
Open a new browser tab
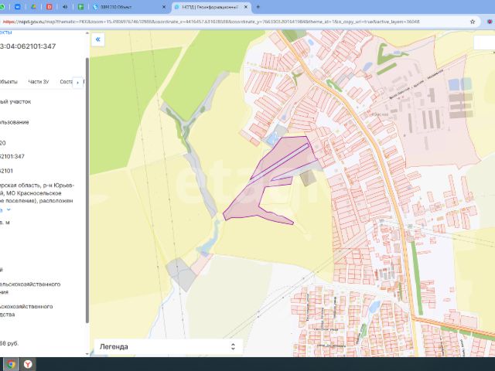click(258, 7)
